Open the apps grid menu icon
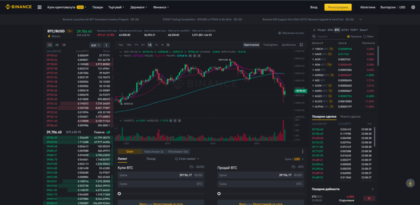The image size is (420, 205). click(40, 7)
